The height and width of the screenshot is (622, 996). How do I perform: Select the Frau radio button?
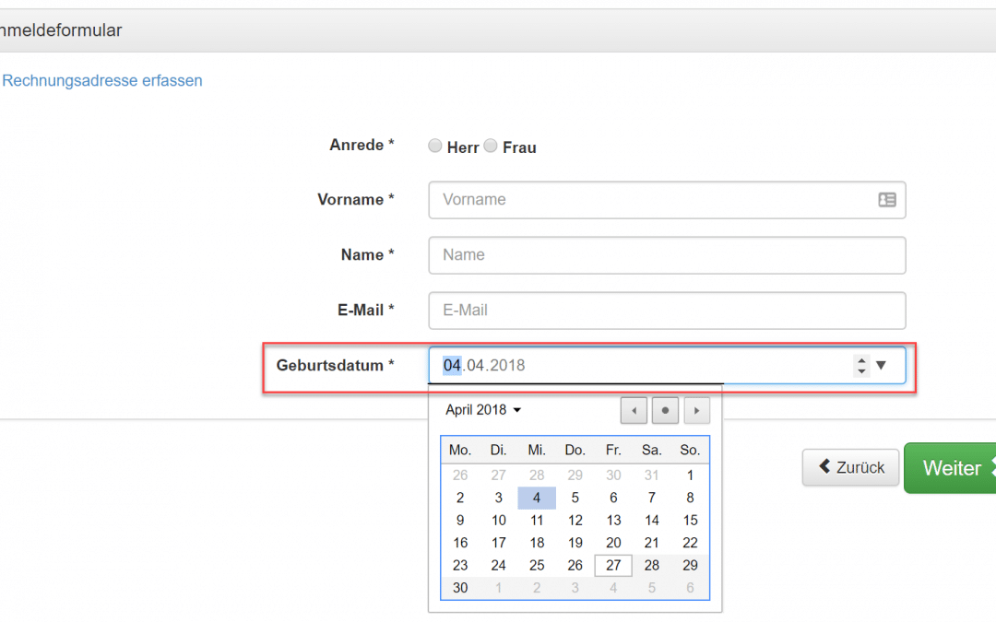coord(491,146)
